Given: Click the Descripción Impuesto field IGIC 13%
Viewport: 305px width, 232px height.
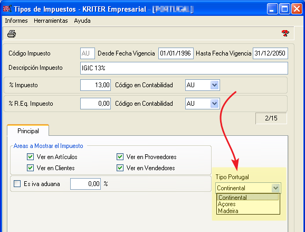Looking at the screenshot, I should click(x=184, y=68).
